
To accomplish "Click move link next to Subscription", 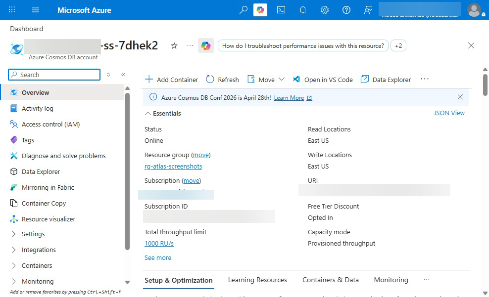I will (x=191, y=180).
